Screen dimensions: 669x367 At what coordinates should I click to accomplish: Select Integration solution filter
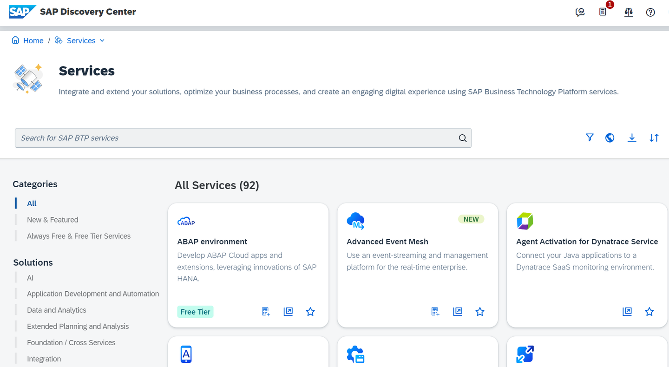tap(44, 359)
